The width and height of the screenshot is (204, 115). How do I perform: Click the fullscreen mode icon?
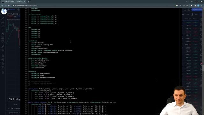pos(185,10)
